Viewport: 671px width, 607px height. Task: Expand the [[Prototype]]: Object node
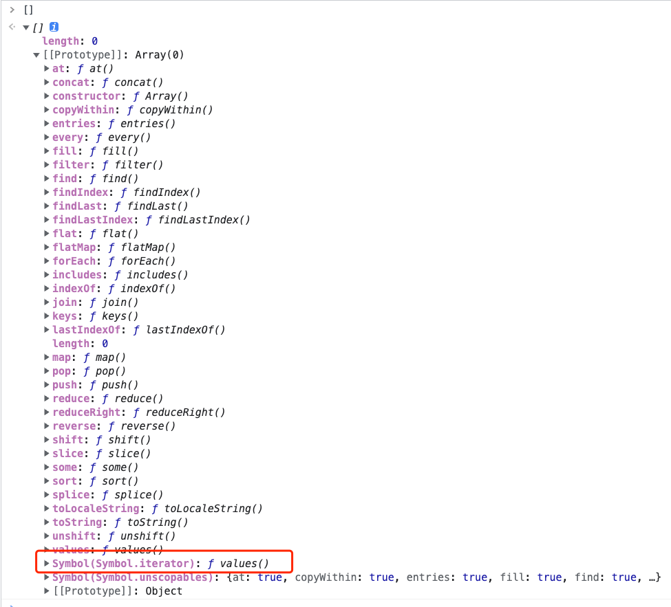[47, 591]
